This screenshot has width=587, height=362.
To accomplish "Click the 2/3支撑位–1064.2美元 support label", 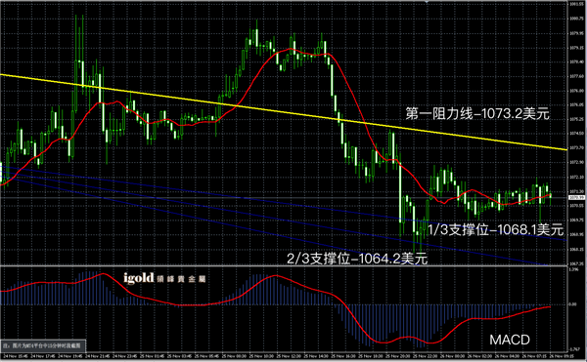I will tap(357, 259).
